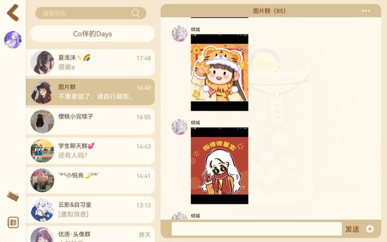This screenshot has height=242, width=387.
Task: Open the 群 groups icon in sidebar
Action: pos(13,222)
